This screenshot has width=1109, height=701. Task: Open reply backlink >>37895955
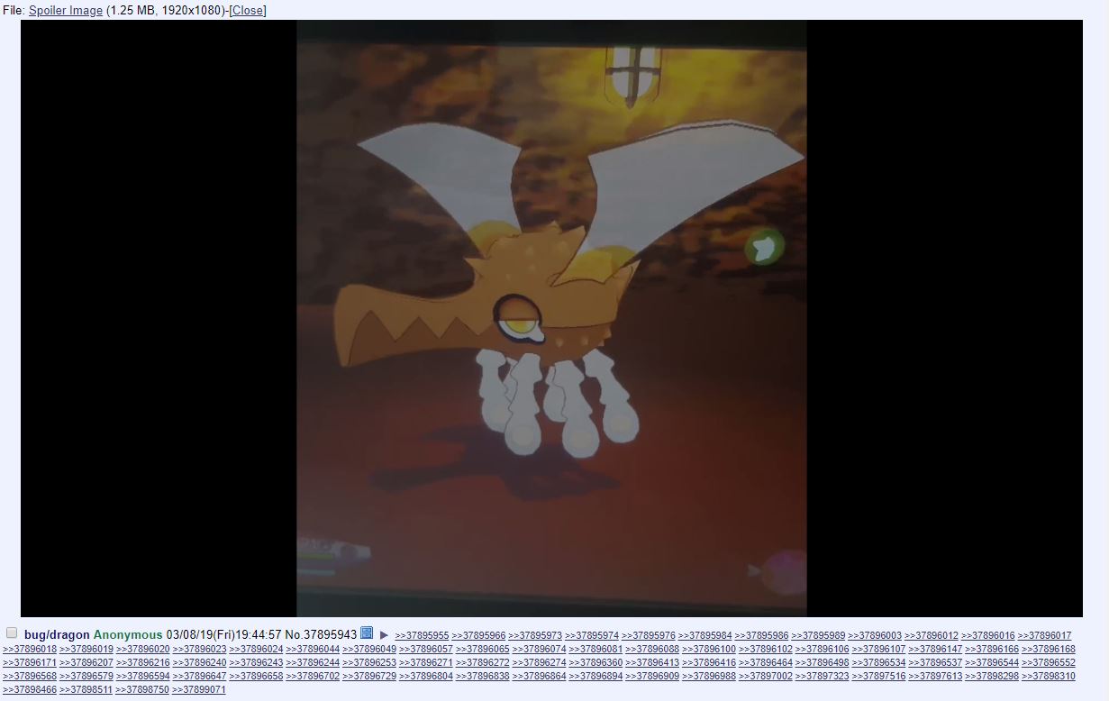(422, 636)
